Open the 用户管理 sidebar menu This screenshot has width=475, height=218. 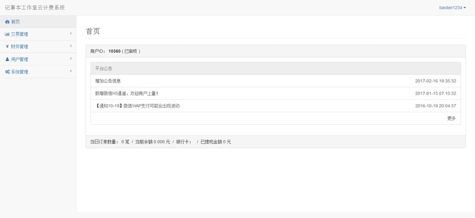click(x=38, y=59)
